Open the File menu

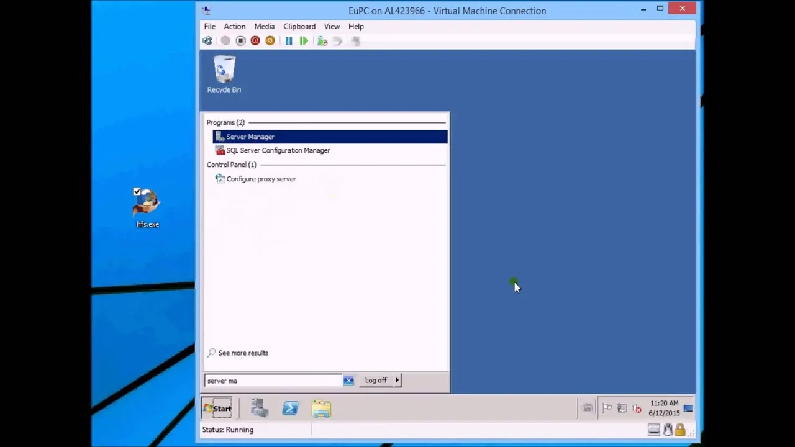210,27
